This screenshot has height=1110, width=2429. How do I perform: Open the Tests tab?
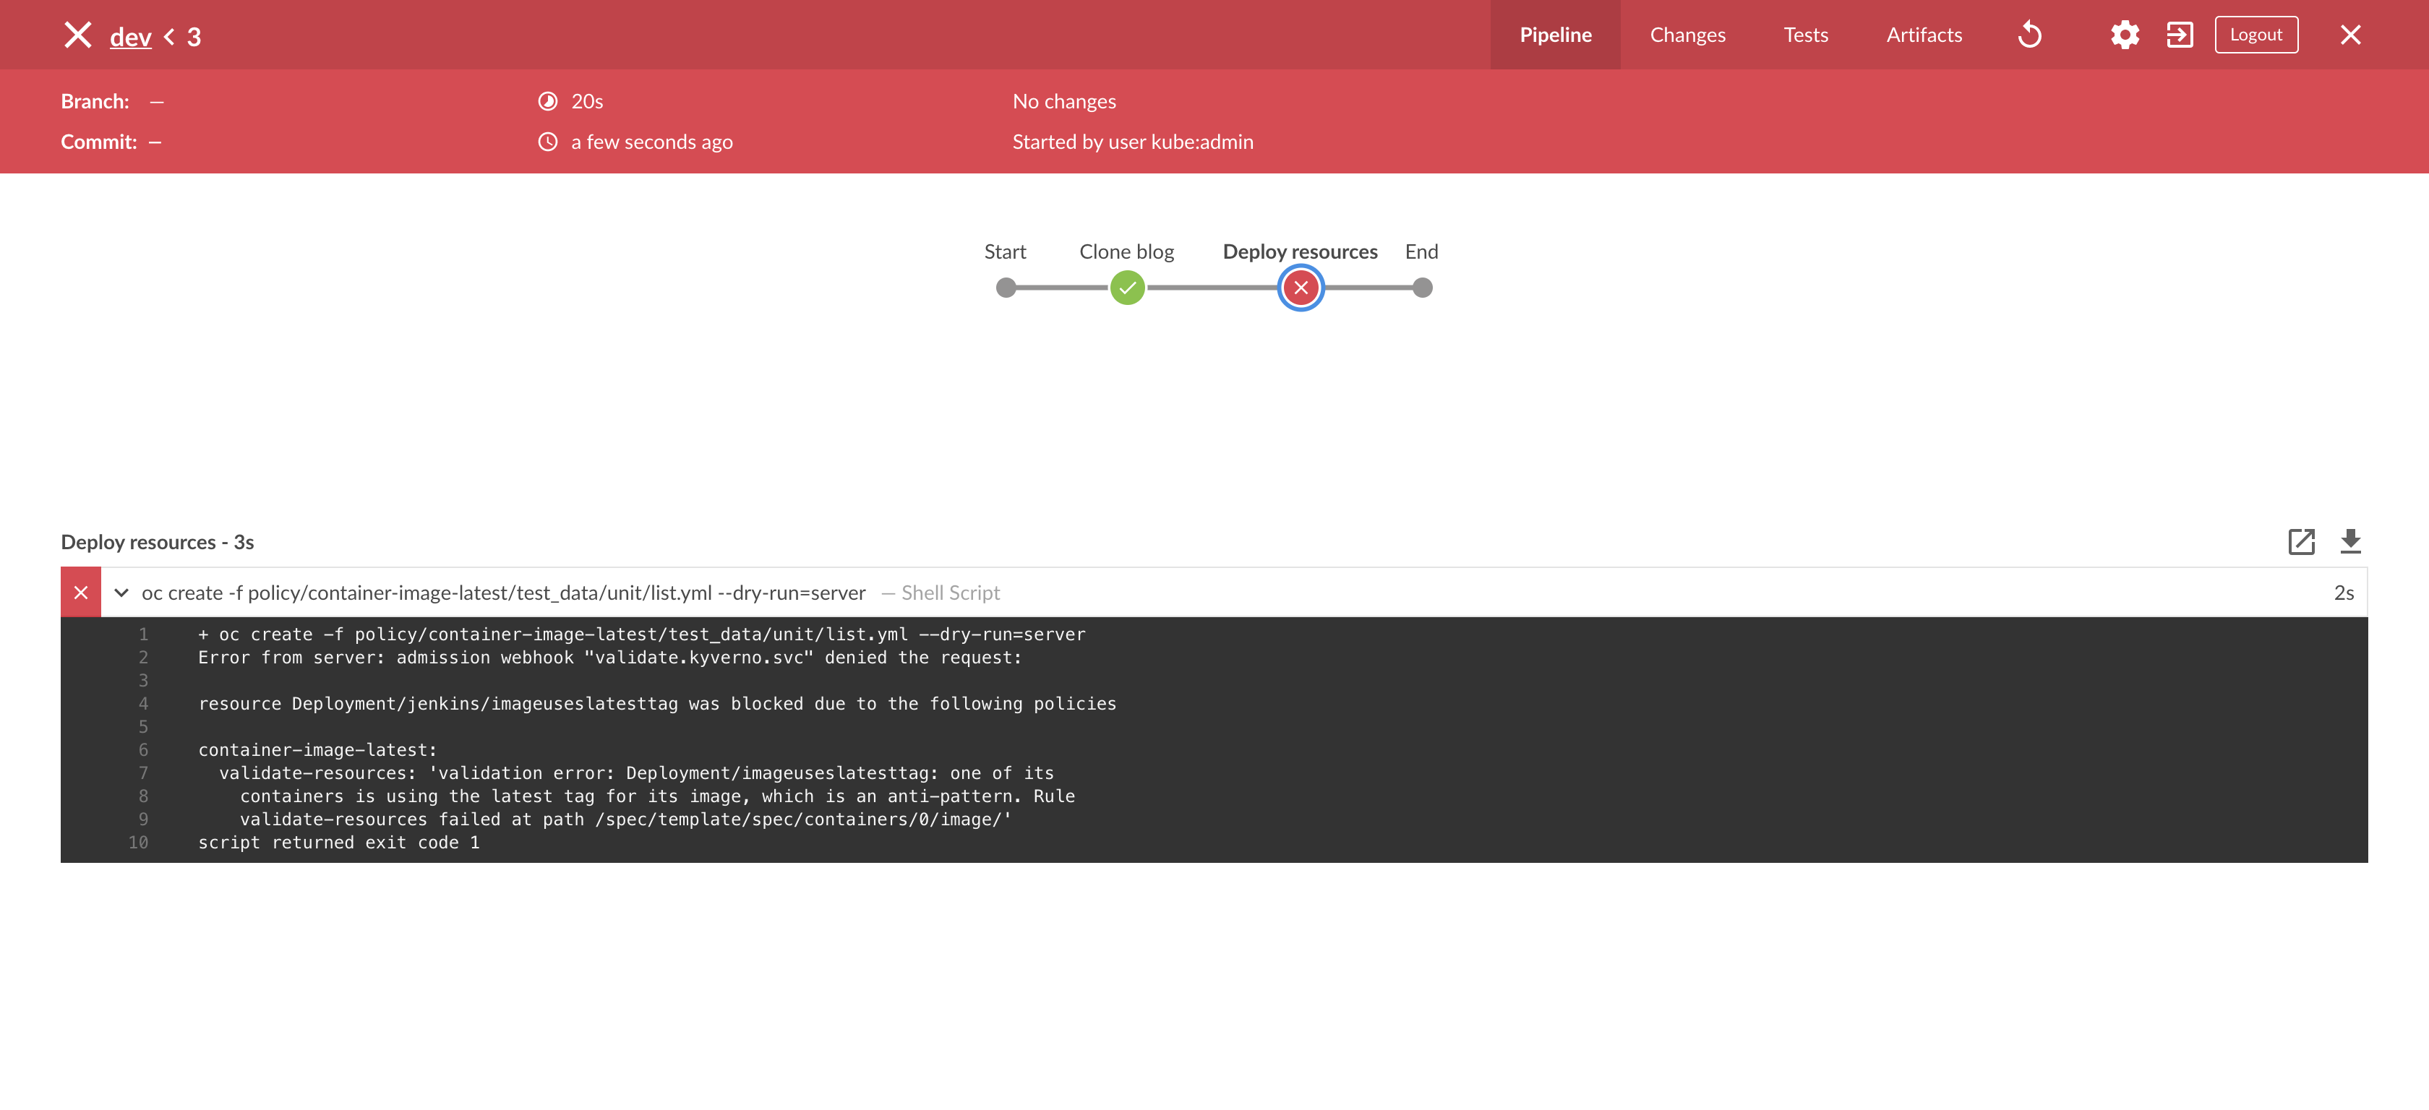pyautogui.click(x=1805, y=35)
